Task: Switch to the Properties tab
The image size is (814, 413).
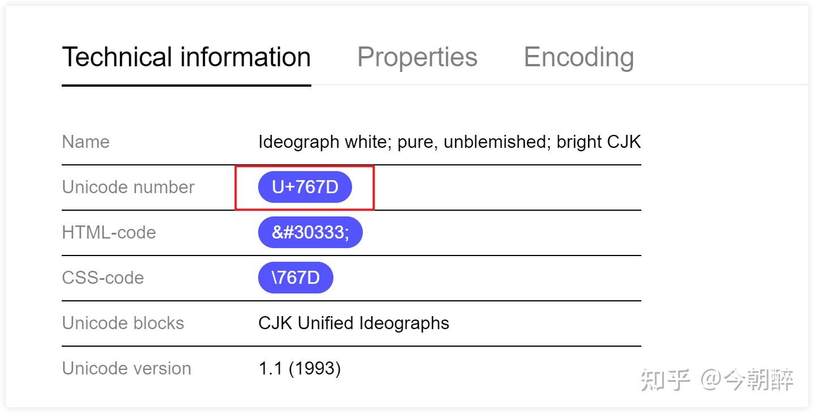Action: click(x=417, y=57)
